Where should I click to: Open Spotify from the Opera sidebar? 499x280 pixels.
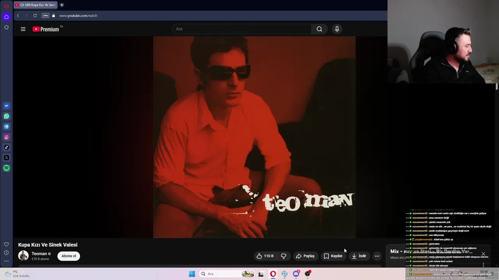[6, 168]
